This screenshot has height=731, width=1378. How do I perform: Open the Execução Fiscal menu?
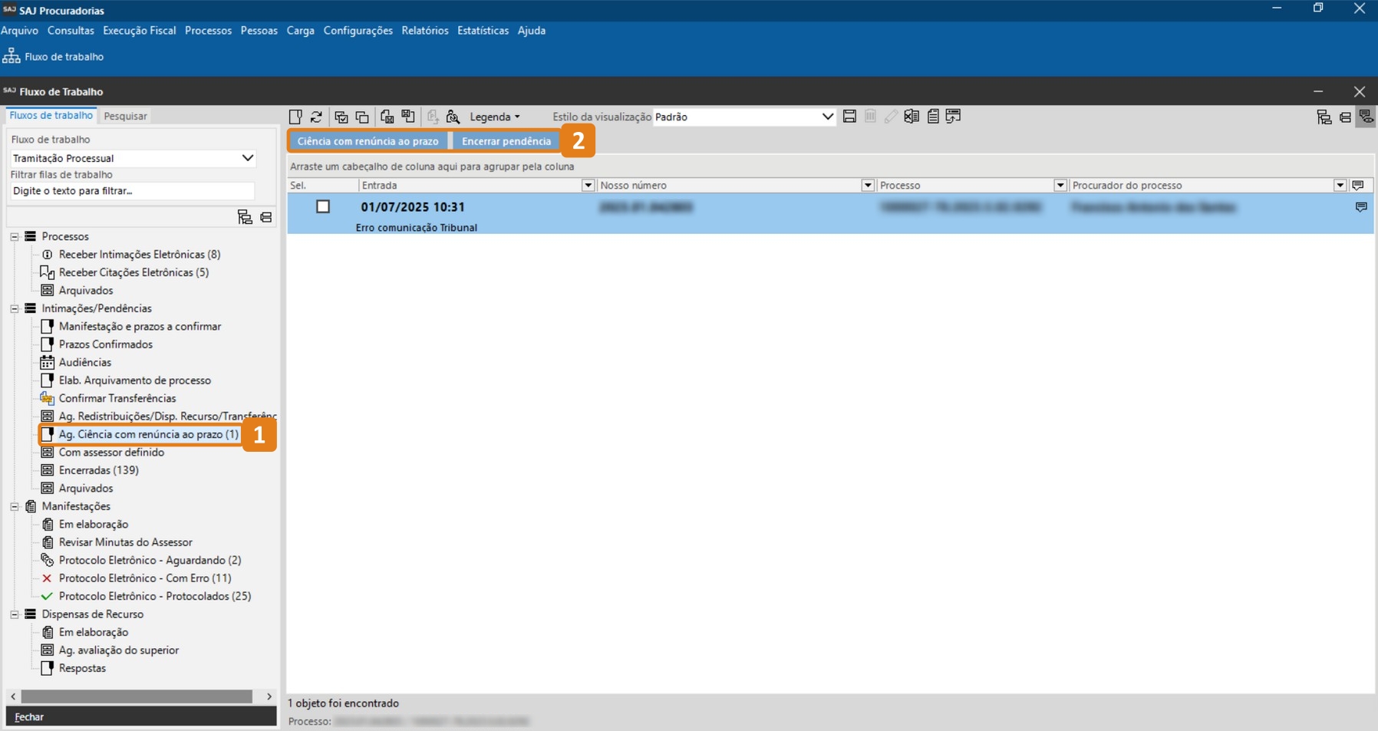[x=139, y=31]
